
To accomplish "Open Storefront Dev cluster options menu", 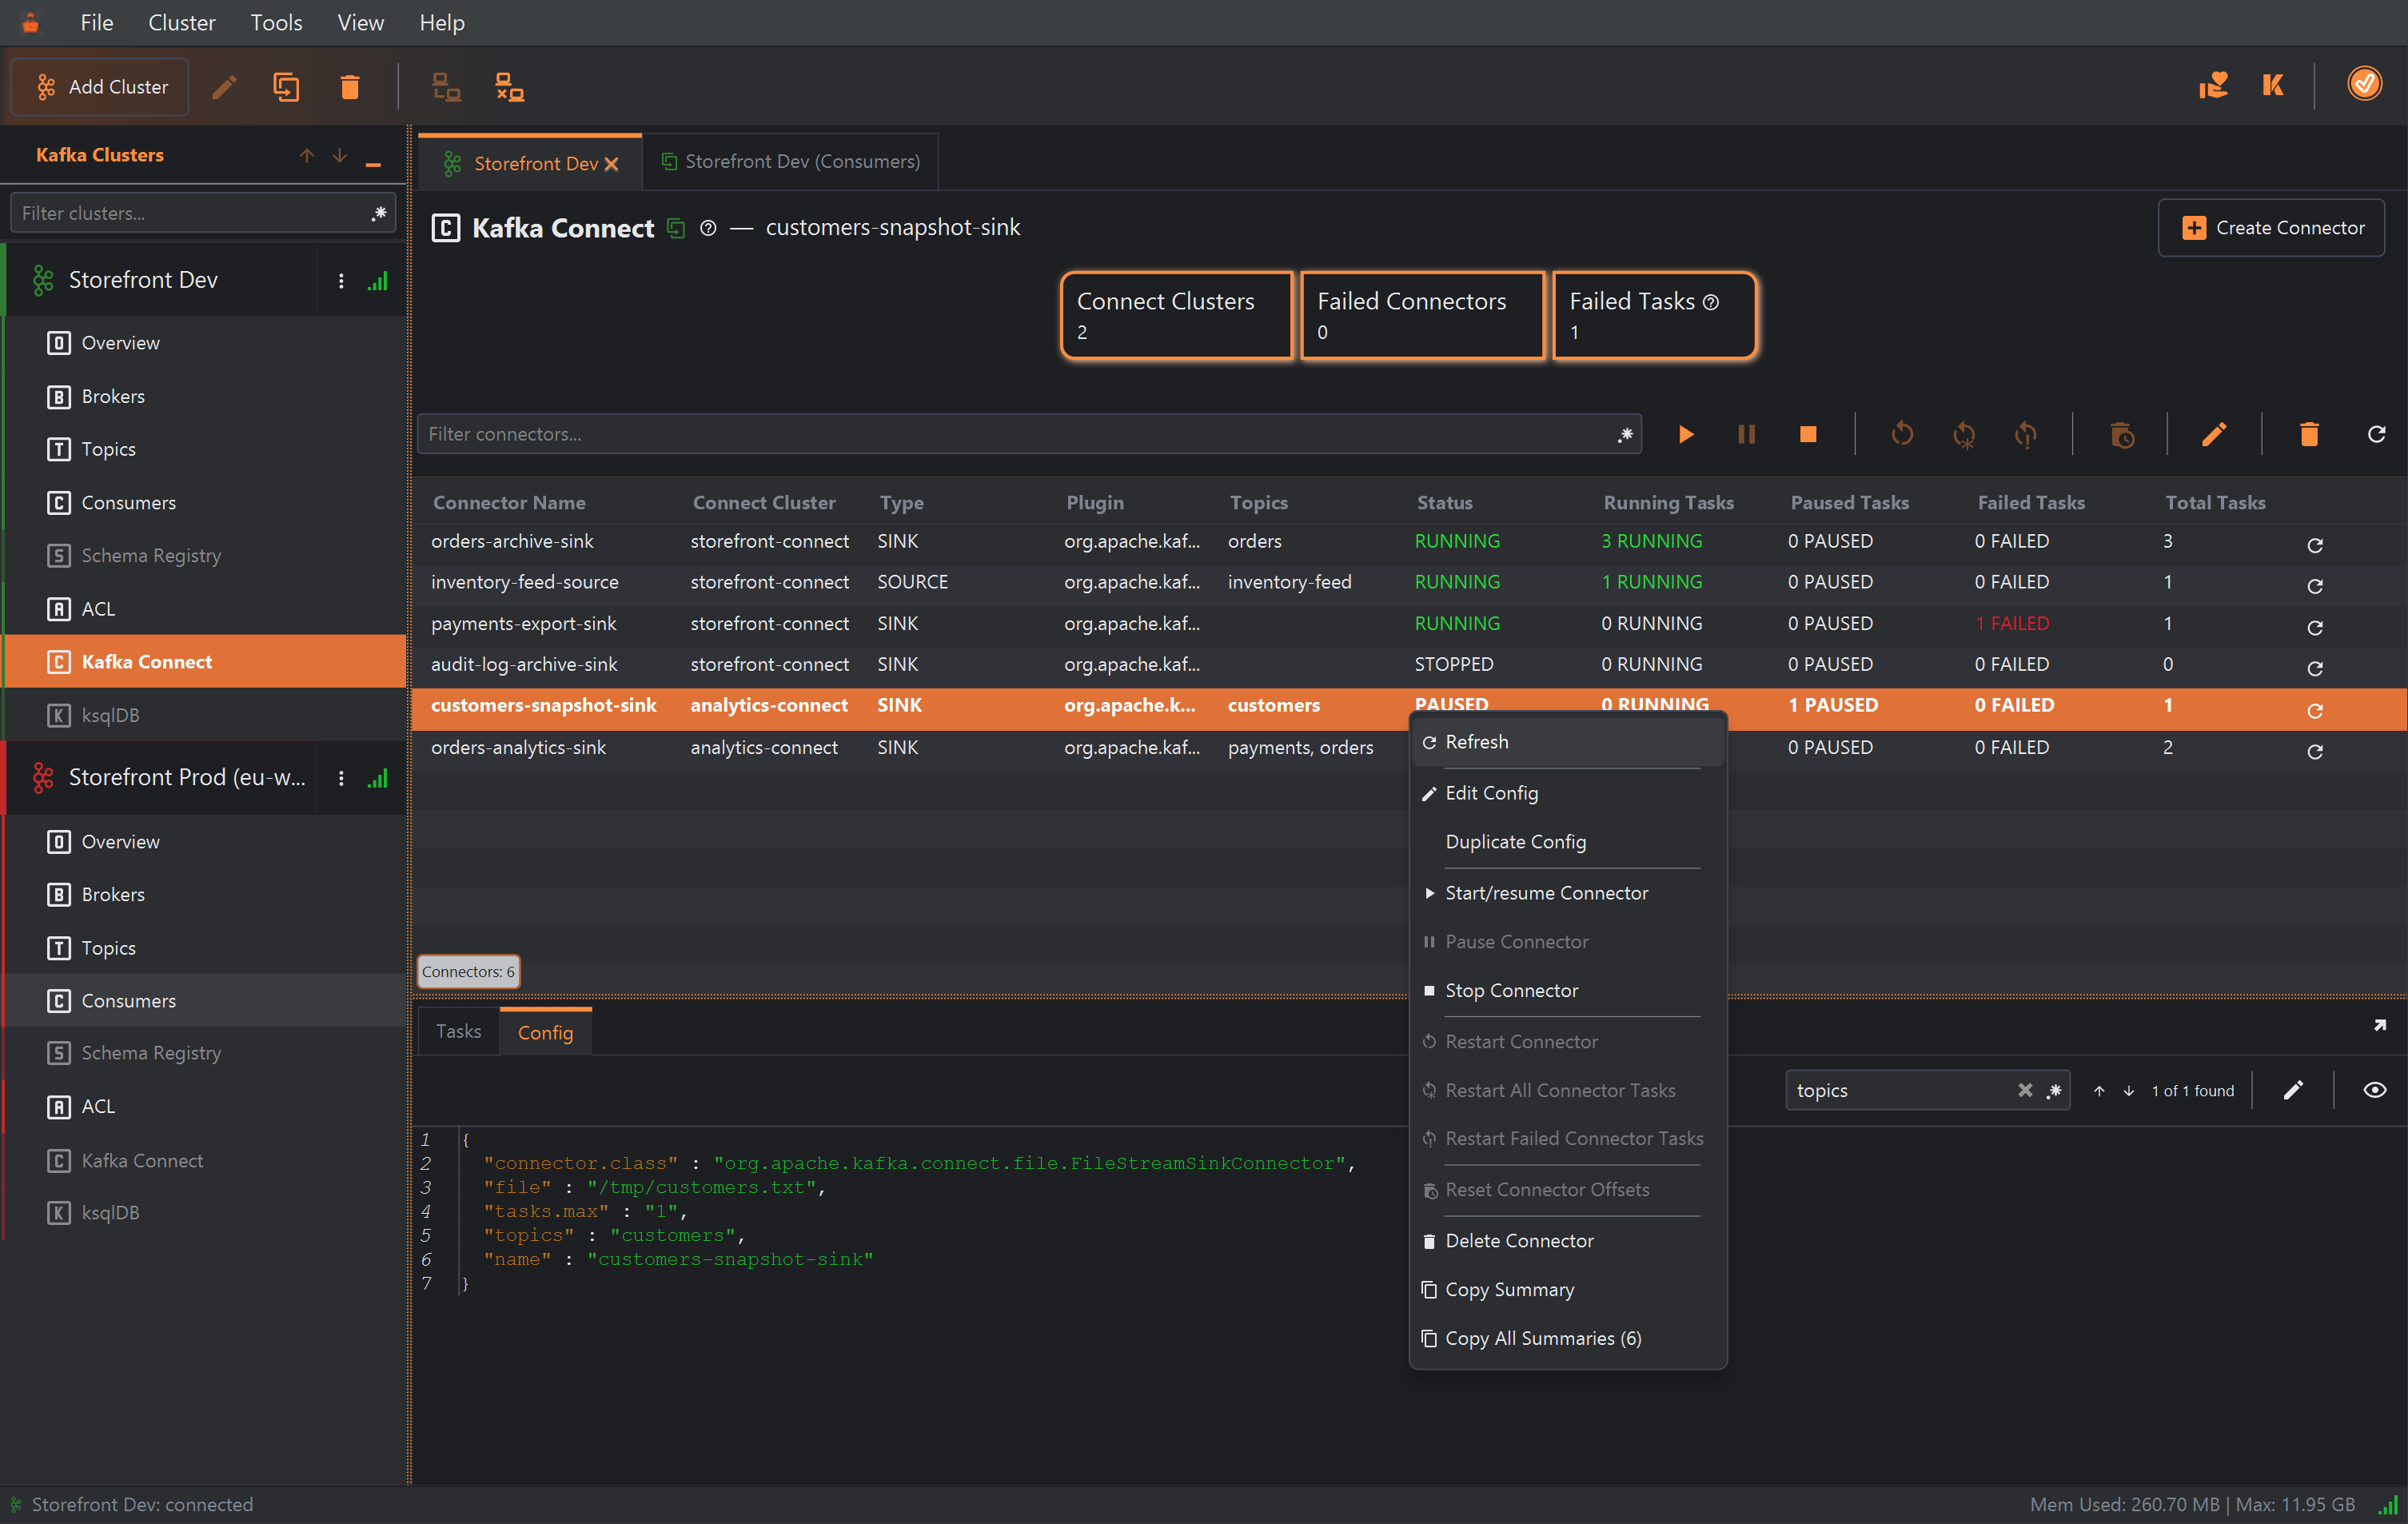I will (341, 281).
